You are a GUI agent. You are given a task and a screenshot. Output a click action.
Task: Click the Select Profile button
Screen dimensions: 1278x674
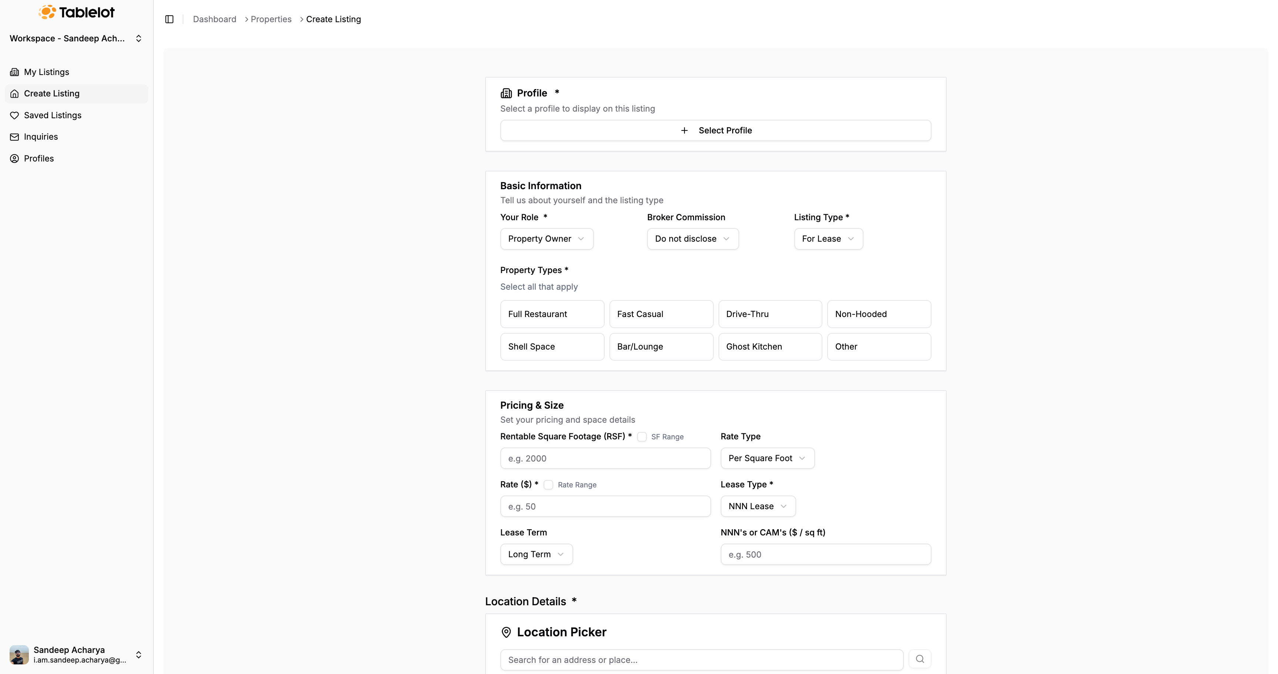pyautogui.click(x=715, y=130)
